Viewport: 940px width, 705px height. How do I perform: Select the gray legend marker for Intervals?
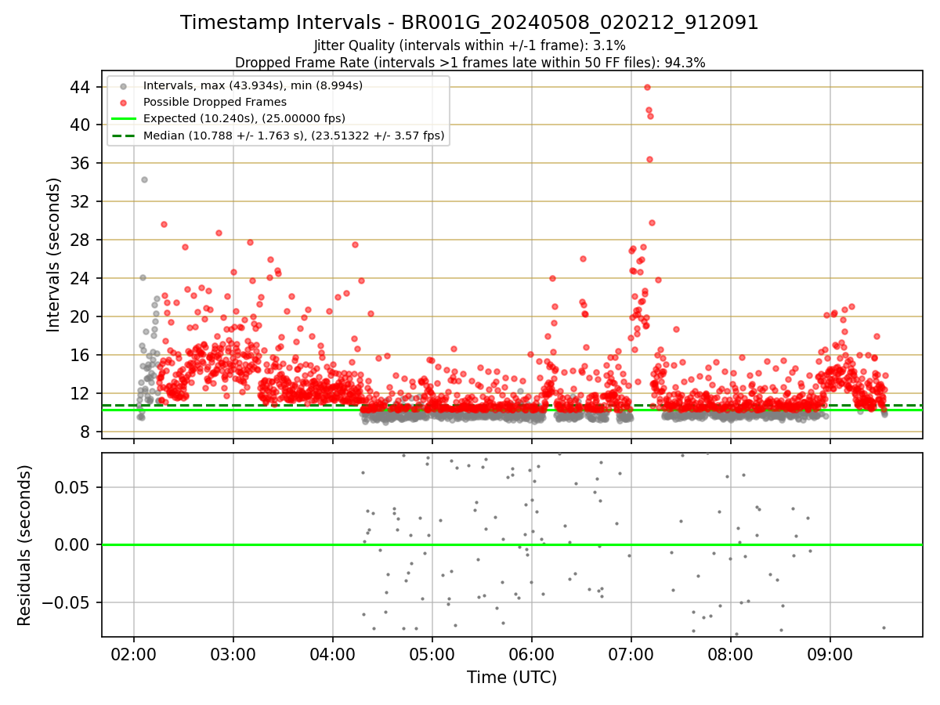click(x=123, y=85)
